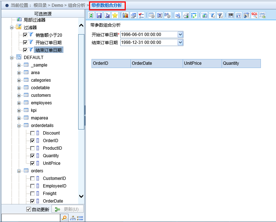276x222 pixels.
Task: Click the Demo breadcrumb link
Action: tap(57, 5)
